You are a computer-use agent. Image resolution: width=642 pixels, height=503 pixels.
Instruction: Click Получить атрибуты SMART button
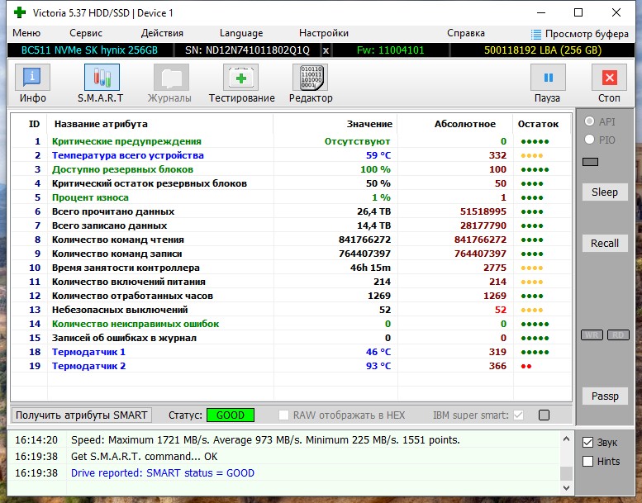pyautogui.click(x=82, y=415)
